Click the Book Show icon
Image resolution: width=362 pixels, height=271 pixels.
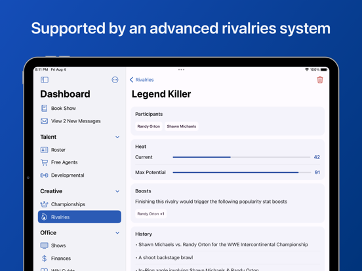[44, 108]
